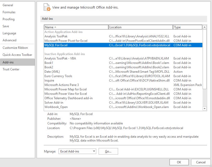Select the Inquire add-in row
This screenshot has width=212, height=167.
click(x=123, y=81)
